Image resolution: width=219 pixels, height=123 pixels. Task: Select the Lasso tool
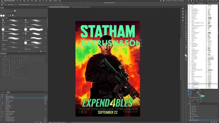186,13
